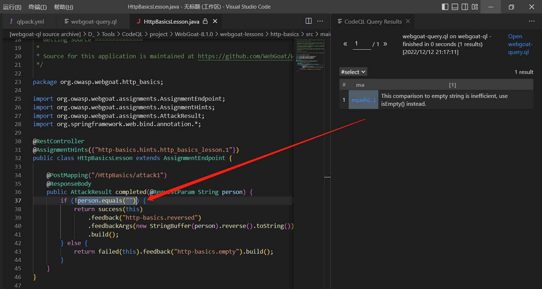Click the failed feedback return statement

[174, 251]
